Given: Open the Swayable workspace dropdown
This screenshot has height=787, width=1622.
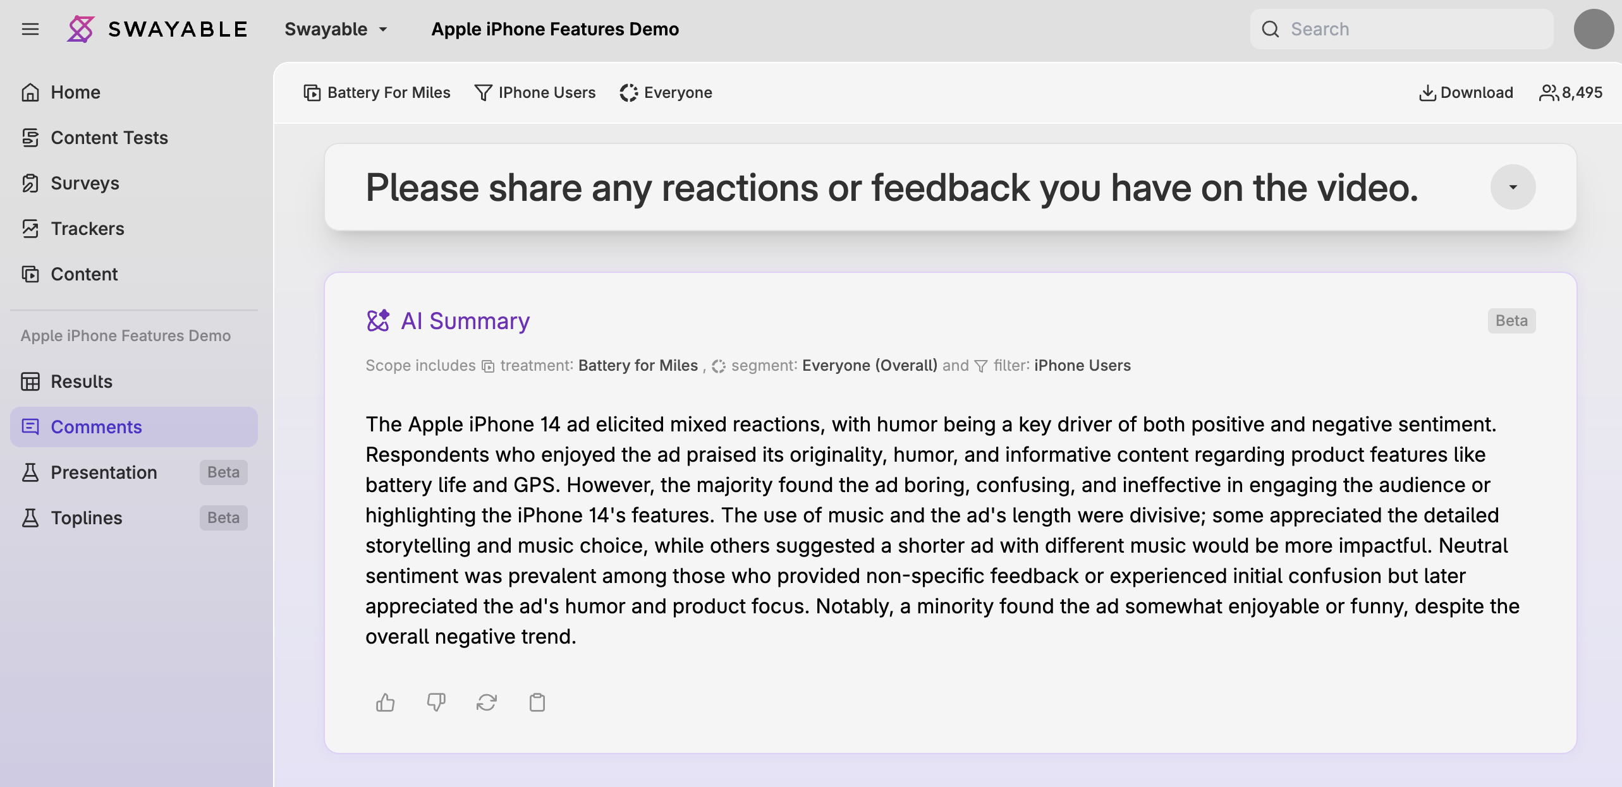Looking at the screenshot, I should 336,29.
